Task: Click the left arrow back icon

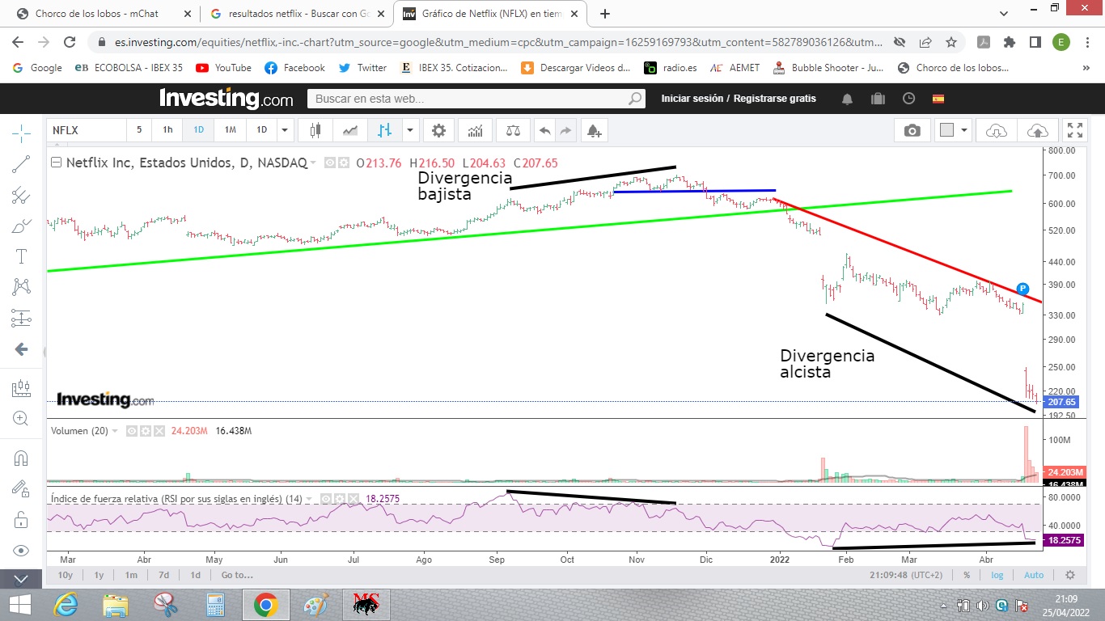Action: pyautogui.click(x=21, y=349)
